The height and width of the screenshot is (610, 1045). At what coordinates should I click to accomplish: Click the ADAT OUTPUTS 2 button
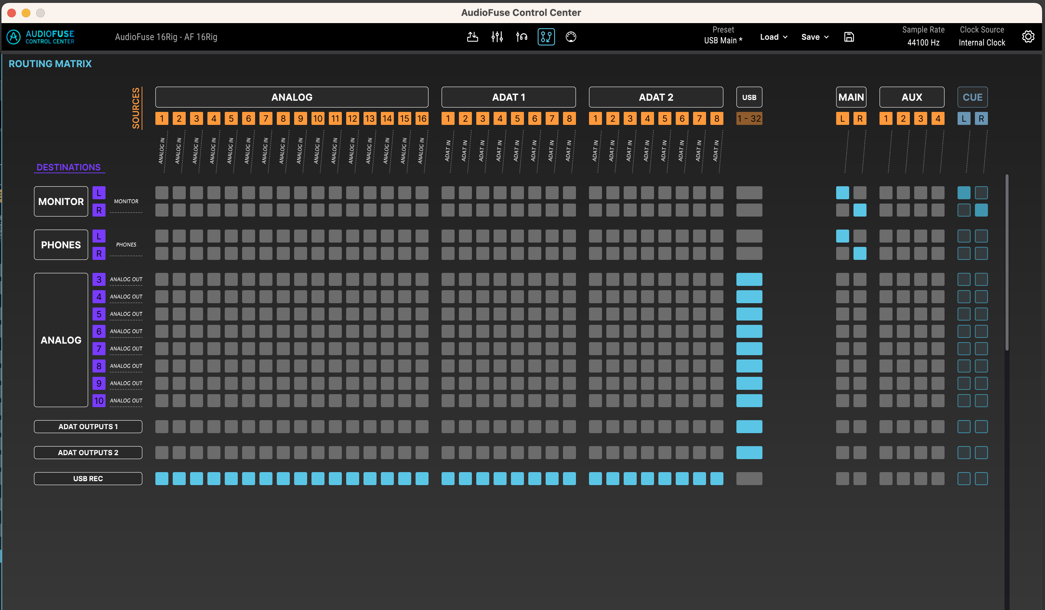click(88, 453)
